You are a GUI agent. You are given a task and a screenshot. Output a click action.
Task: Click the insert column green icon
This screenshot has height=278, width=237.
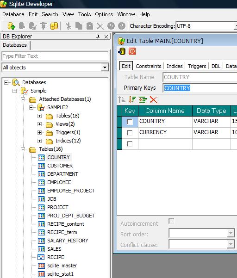pos(143,99)
